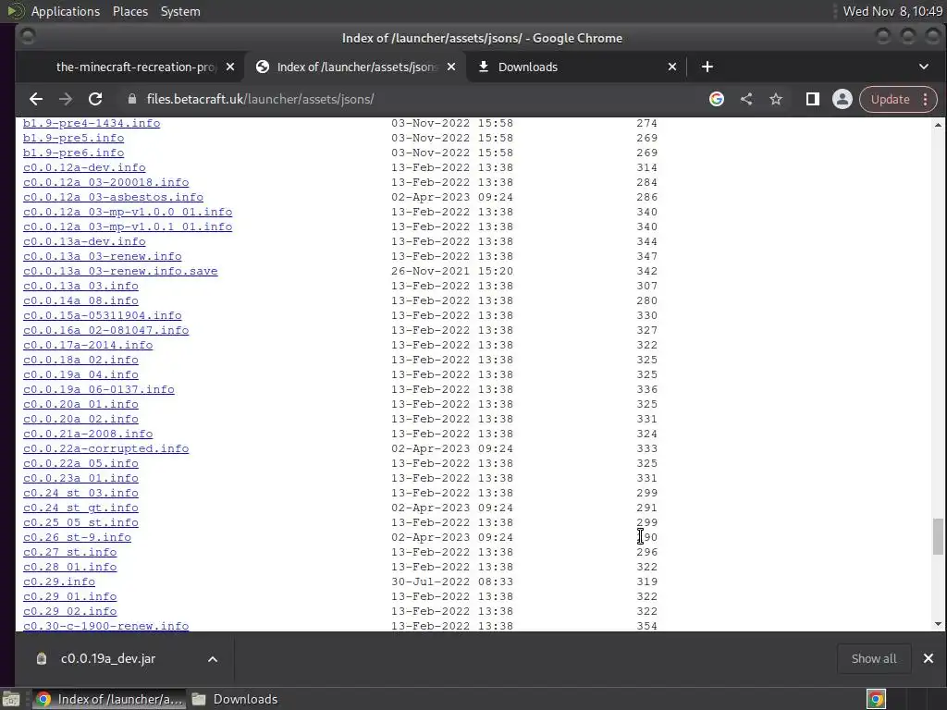This screenshot has width=947, height=710.
Task: Open a new tab
Action: pyautogui.click(x=707, y=67)
